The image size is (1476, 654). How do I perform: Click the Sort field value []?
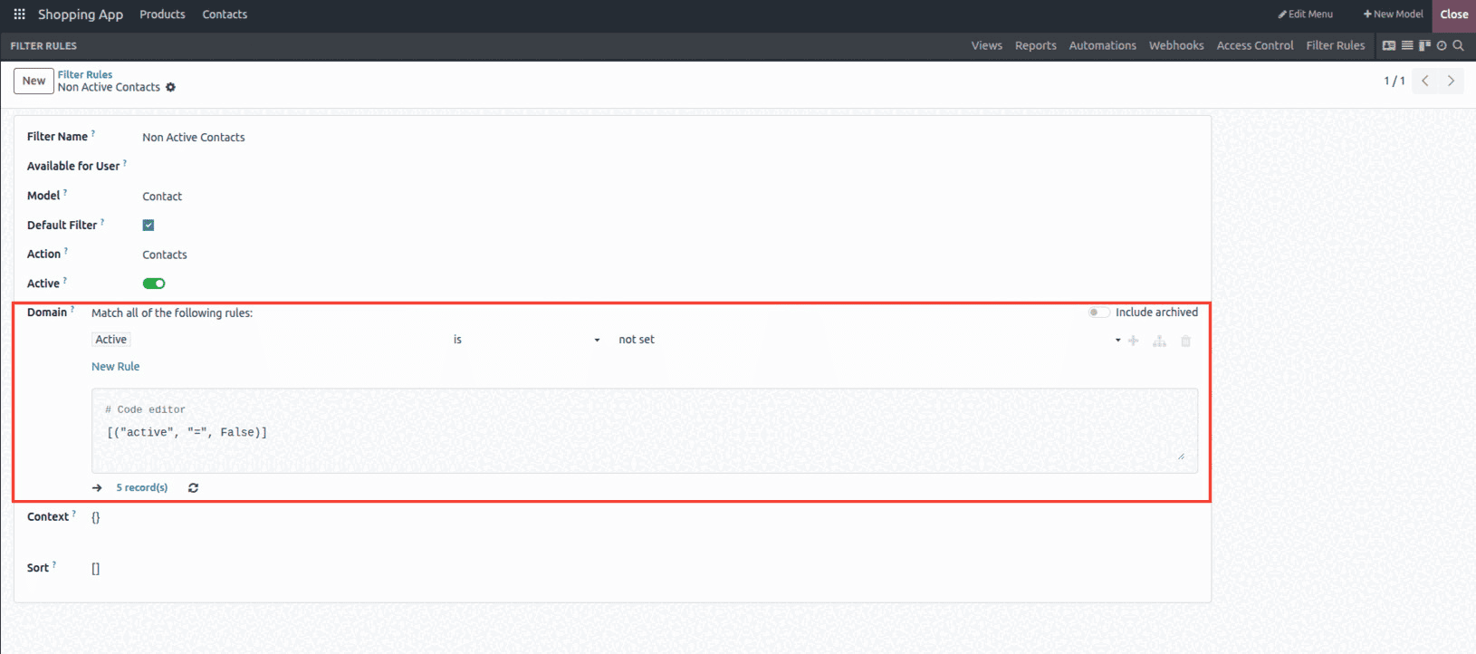[96, 569]
